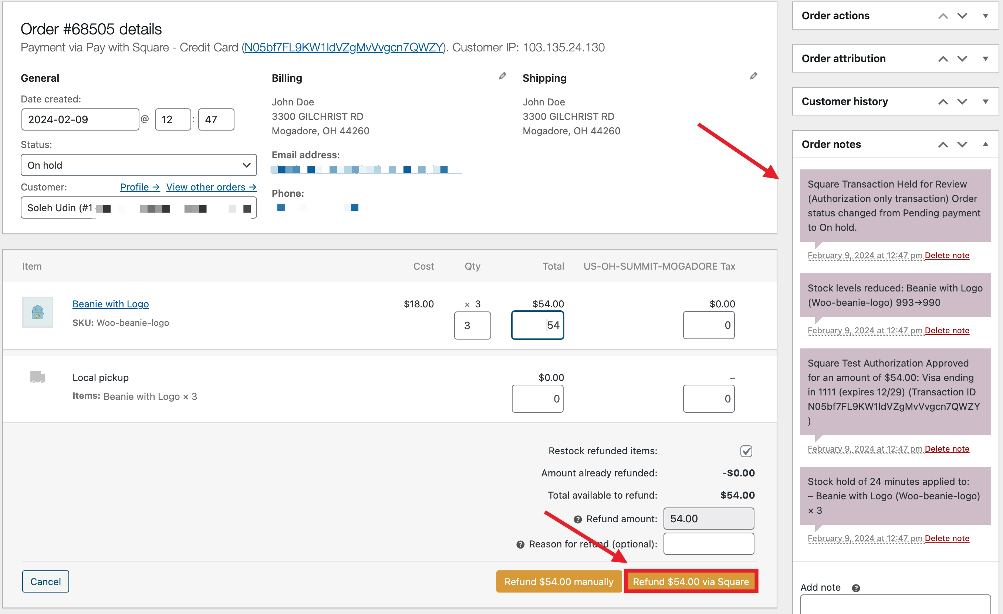1003x614 pixels.
Task: Collapse the Order actions panel
Action: (986, 16)
